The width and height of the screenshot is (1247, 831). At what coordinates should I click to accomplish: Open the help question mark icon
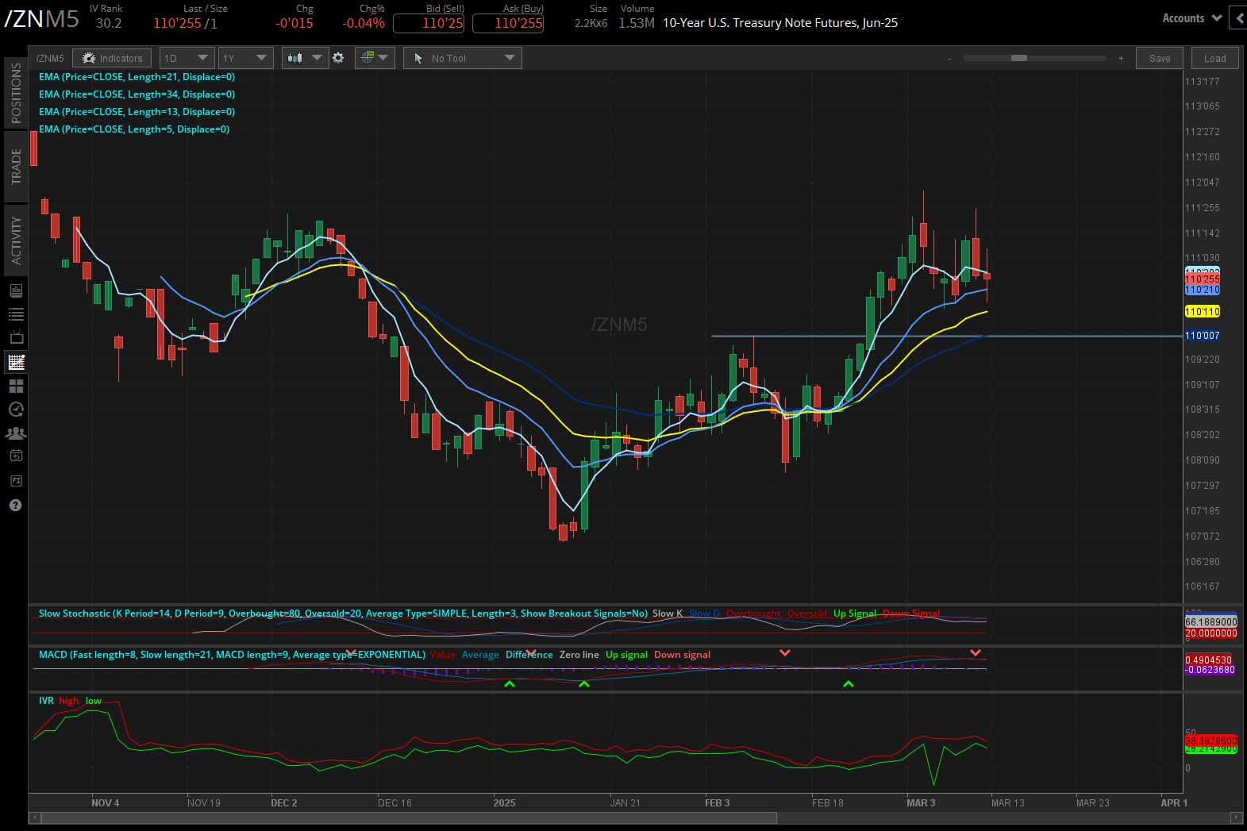[x=16, y=506]
